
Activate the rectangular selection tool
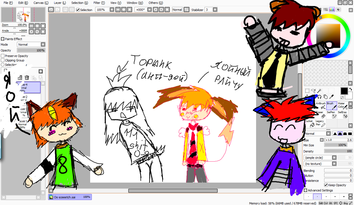click(307, 90)
